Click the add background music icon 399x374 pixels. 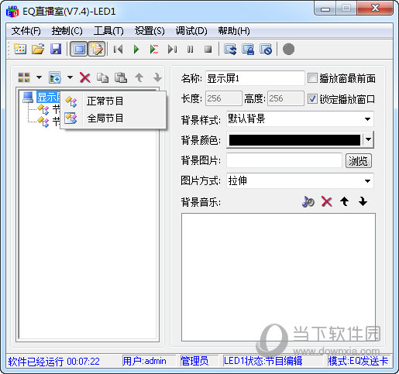308,201
